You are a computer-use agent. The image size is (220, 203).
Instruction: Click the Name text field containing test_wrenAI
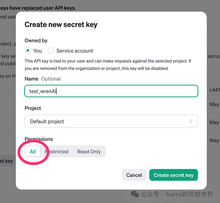(111, 91)
